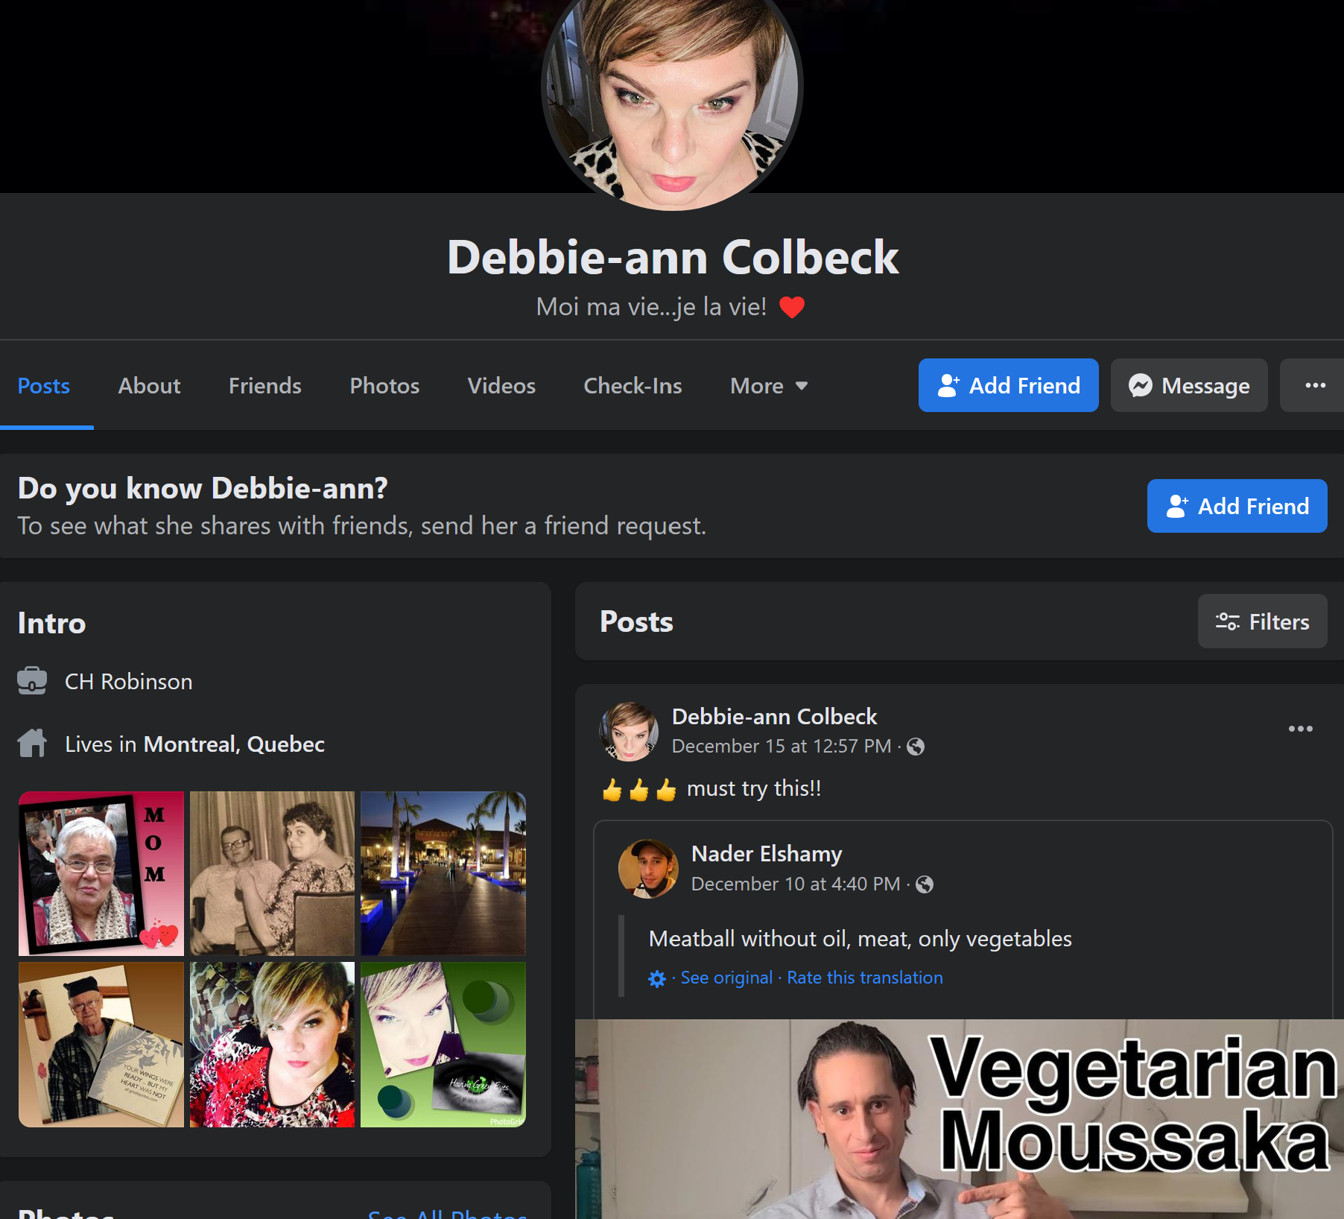1344x1219 pixels.
Task: Click Nader Elshamy's avatar
Action: tap(648, 869)
